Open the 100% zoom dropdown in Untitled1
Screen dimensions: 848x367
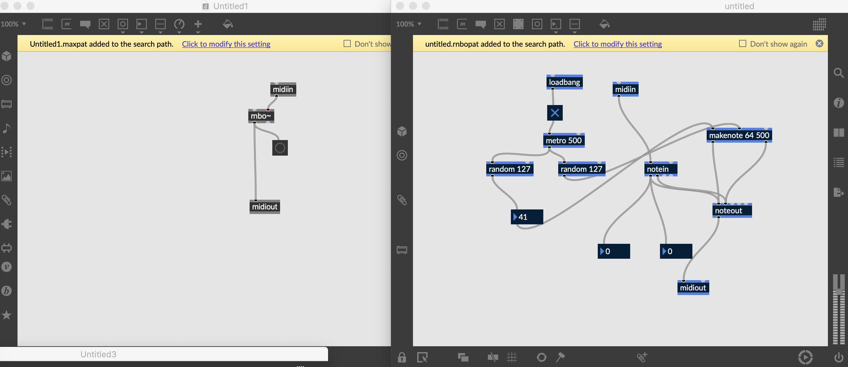(x=13, y=24)
